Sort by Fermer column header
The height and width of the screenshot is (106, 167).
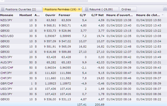click(64, 15)
